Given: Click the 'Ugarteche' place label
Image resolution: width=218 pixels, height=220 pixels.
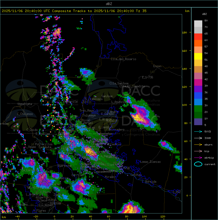Looking at the screenshot, I should [65, 166].
